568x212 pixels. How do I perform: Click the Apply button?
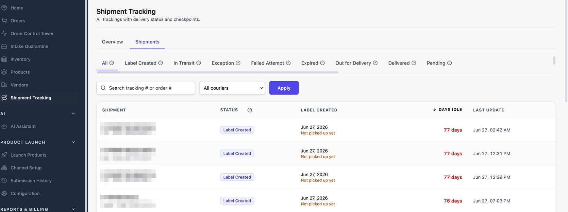pos(284,88)
